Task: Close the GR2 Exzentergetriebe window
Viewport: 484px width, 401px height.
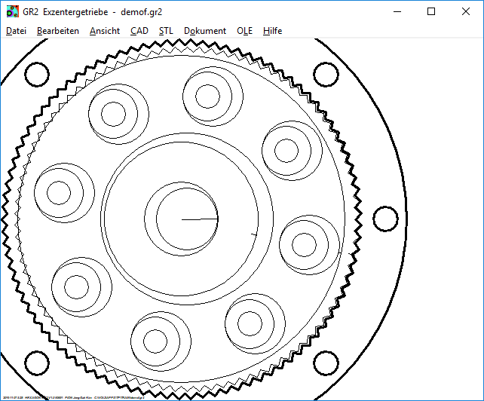Action: [x=466, y=12]
